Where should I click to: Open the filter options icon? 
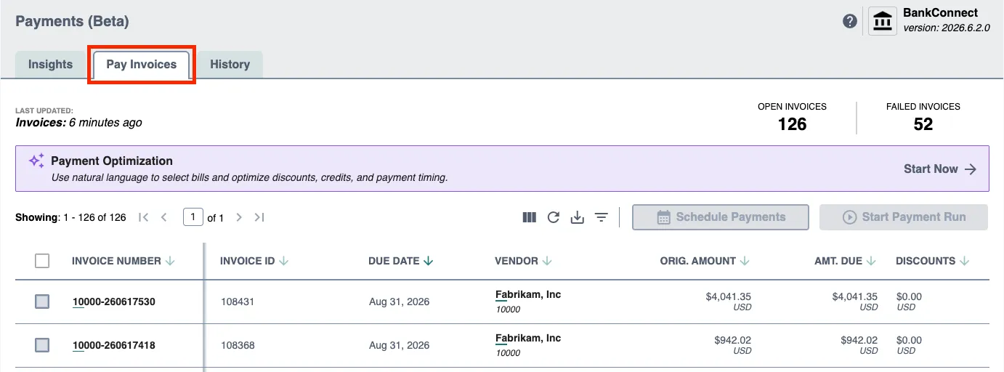[x=602, y=217]
